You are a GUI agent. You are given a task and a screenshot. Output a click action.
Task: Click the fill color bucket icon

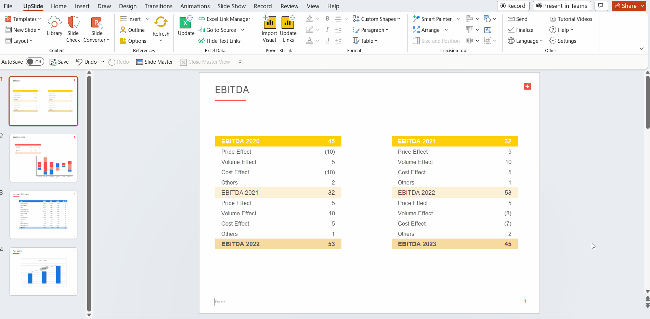pyautogui.click(x=310, y=19)
